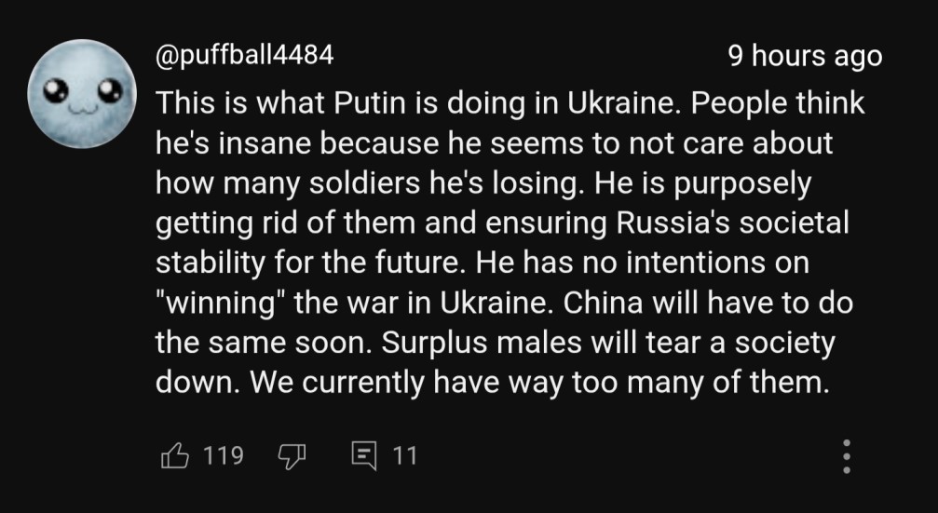Dislike the comment with thumbs-down icon
938x513 pixels.
click(292, 456)
